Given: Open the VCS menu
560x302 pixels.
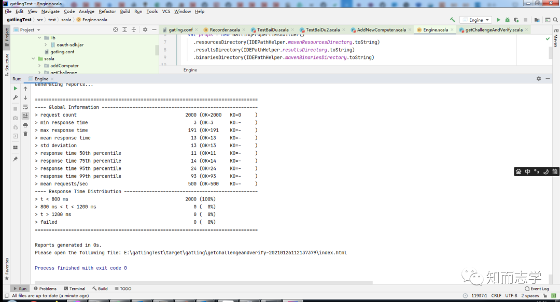Looking at the screenshot, I should click(166, 11).
